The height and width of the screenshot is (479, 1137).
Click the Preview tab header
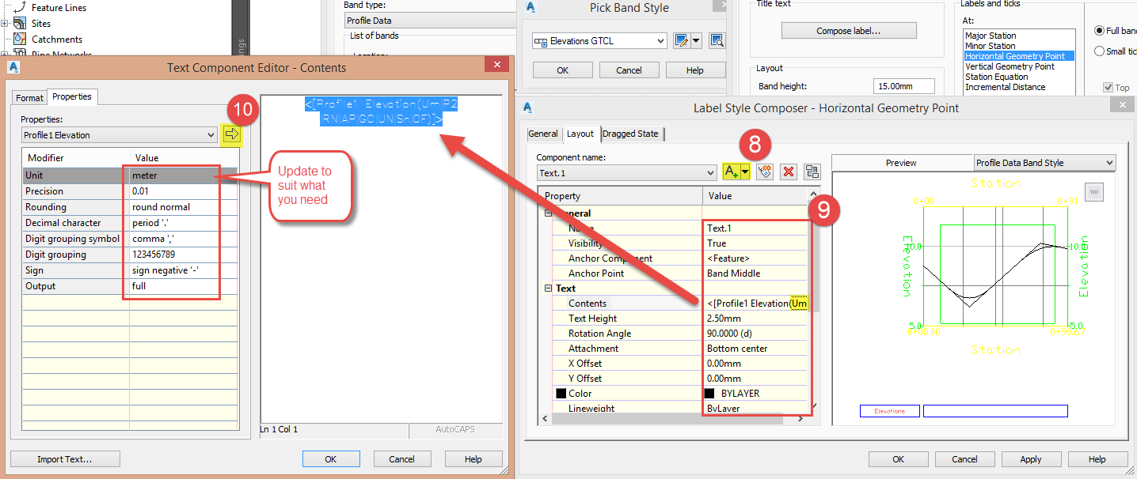pyautogui.click(x=901, y=163)
